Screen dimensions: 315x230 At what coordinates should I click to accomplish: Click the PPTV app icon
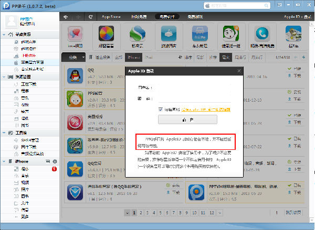[x=196, y=192]
